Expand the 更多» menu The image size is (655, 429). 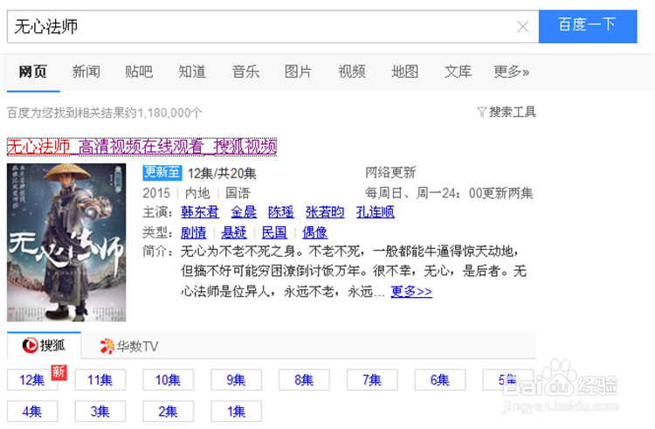511,72
